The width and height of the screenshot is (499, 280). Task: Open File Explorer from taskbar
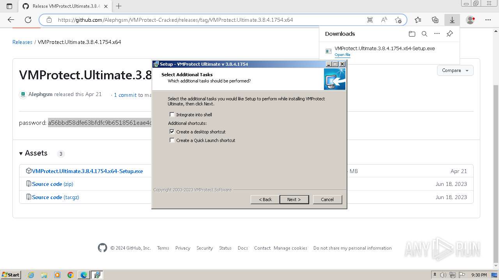(x=44, y=275)
